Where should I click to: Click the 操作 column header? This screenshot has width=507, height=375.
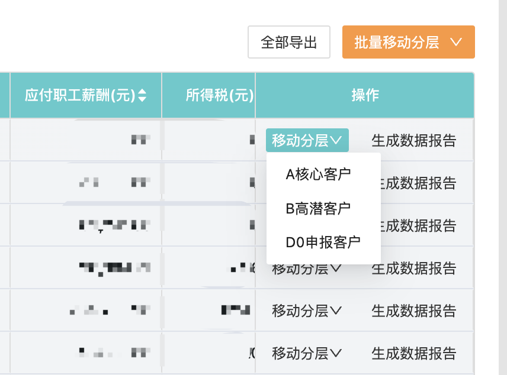(x=365, y=95)
